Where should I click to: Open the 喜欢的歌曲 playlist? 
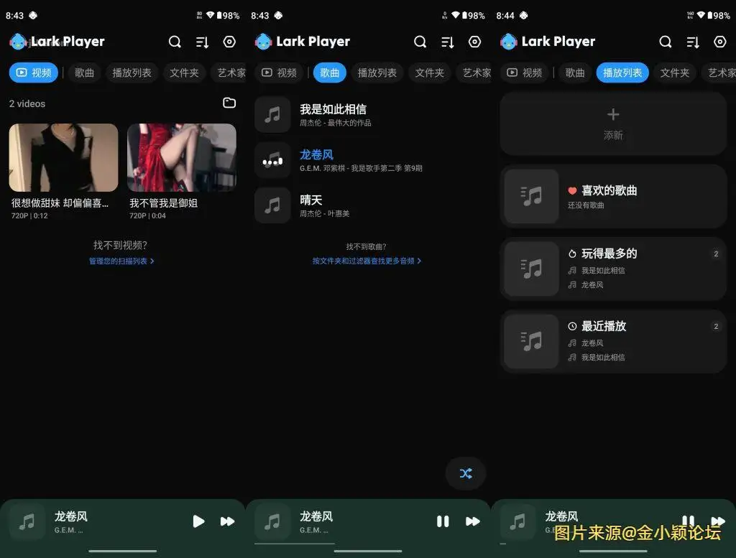pos(613,196)
